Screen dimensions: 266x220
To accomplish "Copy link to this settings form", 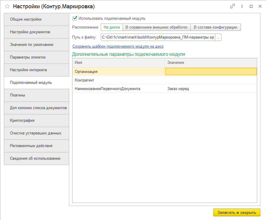I will (x=232, y=6).
